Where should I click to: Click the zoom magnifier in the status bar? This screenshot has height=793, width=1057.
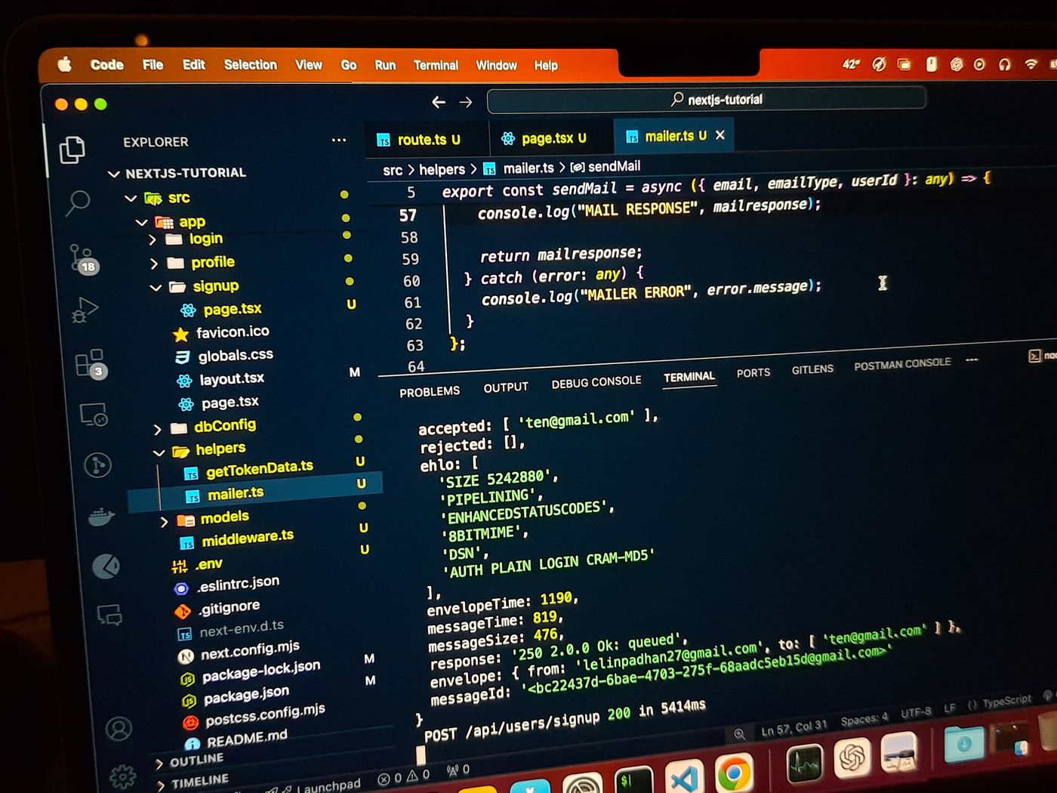(738, 734)
